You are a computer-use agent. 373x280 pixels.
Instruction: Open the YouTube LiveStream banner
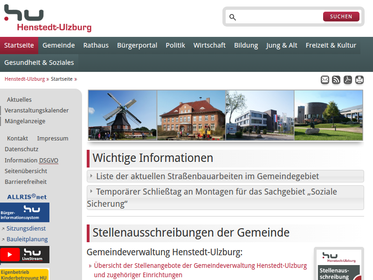tap(25, 255)
